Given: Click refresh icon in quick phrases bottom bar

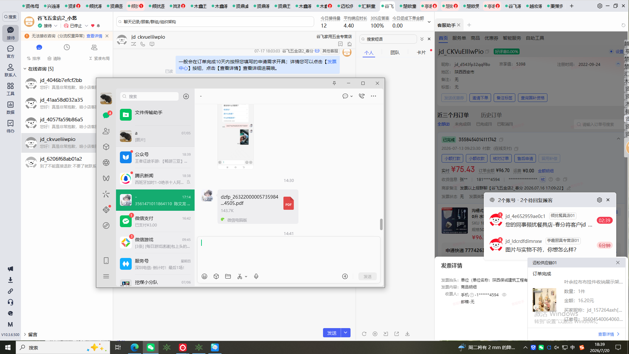Looking at the screenshot, I should point(364,334).
